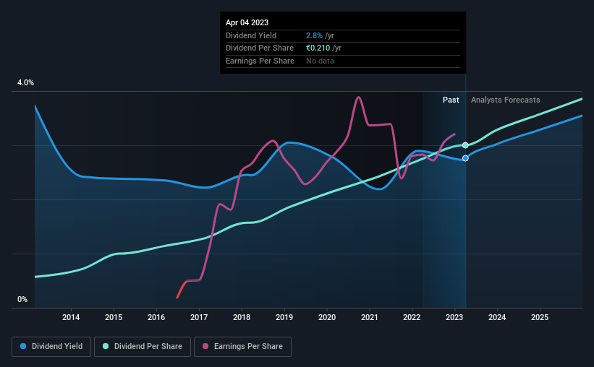Click the tooltip's Dividend Yield row label
This screenshot has height=367, width=594.
251,35
